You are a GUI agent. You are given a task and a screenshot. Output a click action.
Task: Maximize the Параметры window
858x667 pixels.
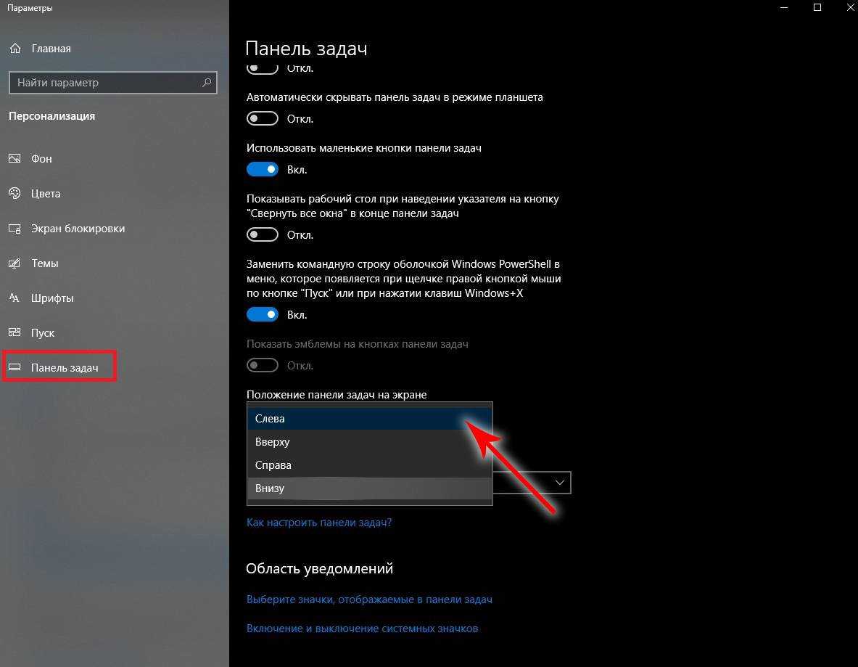(x=817, y=8)
